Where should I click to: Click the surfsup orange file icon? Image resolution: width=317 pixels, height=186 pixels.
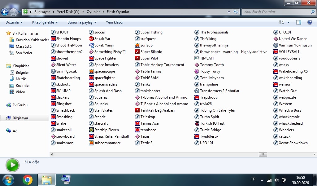[137, 45]
